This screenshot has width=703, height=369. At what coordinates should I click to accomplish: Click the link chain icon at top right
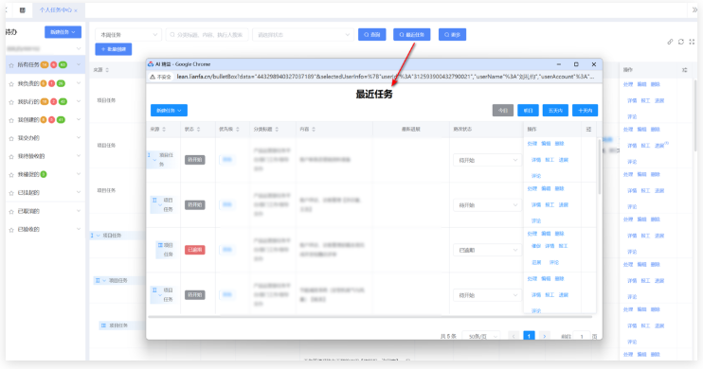pos(670,42)
